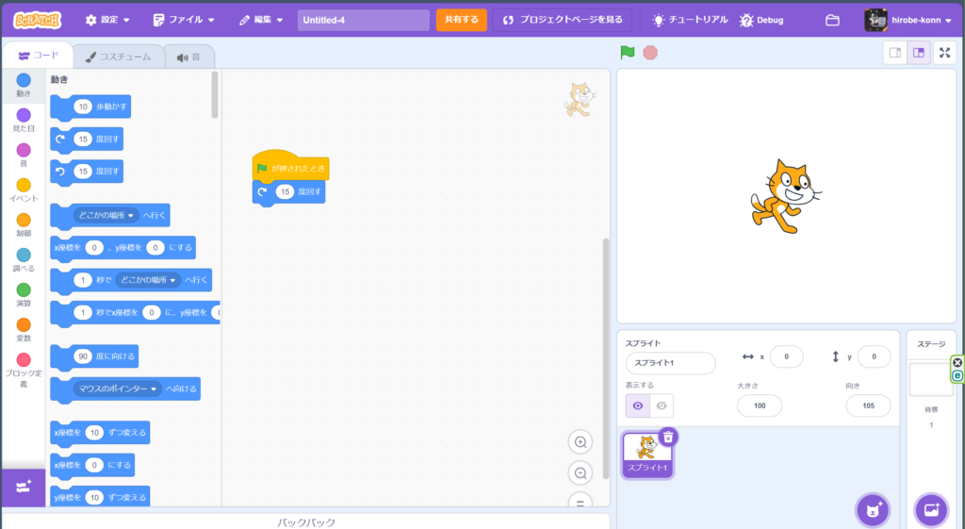Click the 共有する share button
Screen dimensions: 965x529
[461, 20]
